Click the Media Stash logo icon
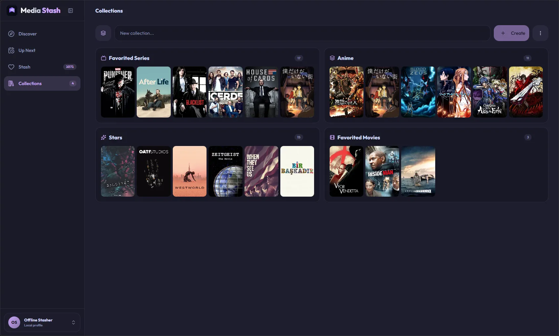 pos(12,10)
